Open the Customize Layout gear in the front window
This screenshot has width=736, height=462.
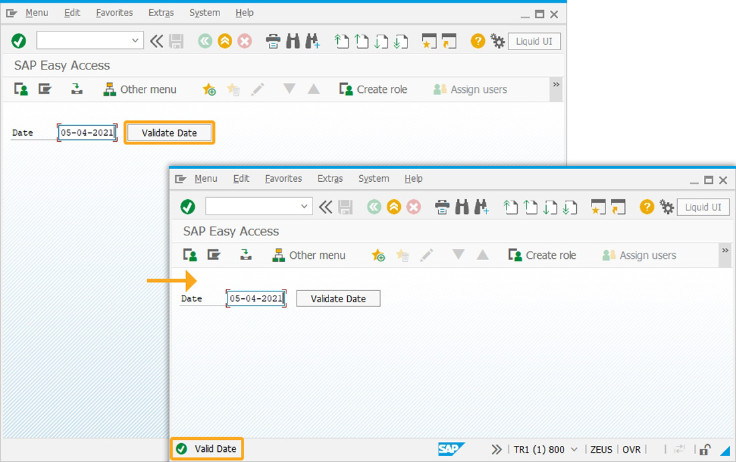666,207
